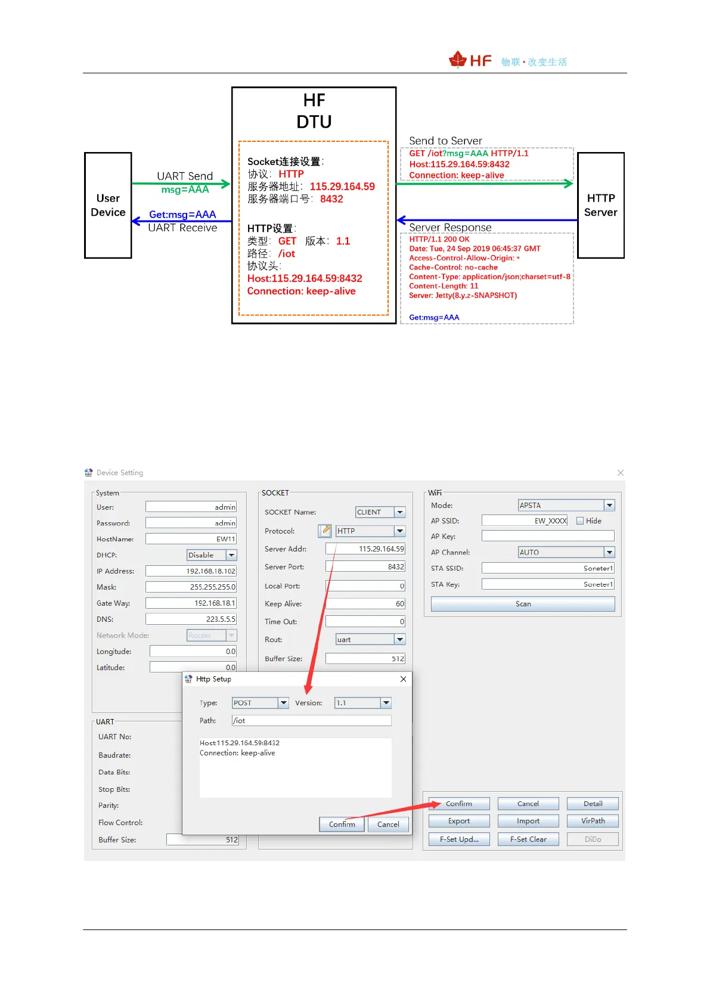Click the Server Port field
Image resolution: width=710 pixels, height=1004 pixels.
pos(365,566)
